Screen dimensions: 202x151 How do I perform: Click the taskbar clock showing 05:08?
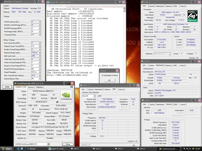click(x=198, y=149)
